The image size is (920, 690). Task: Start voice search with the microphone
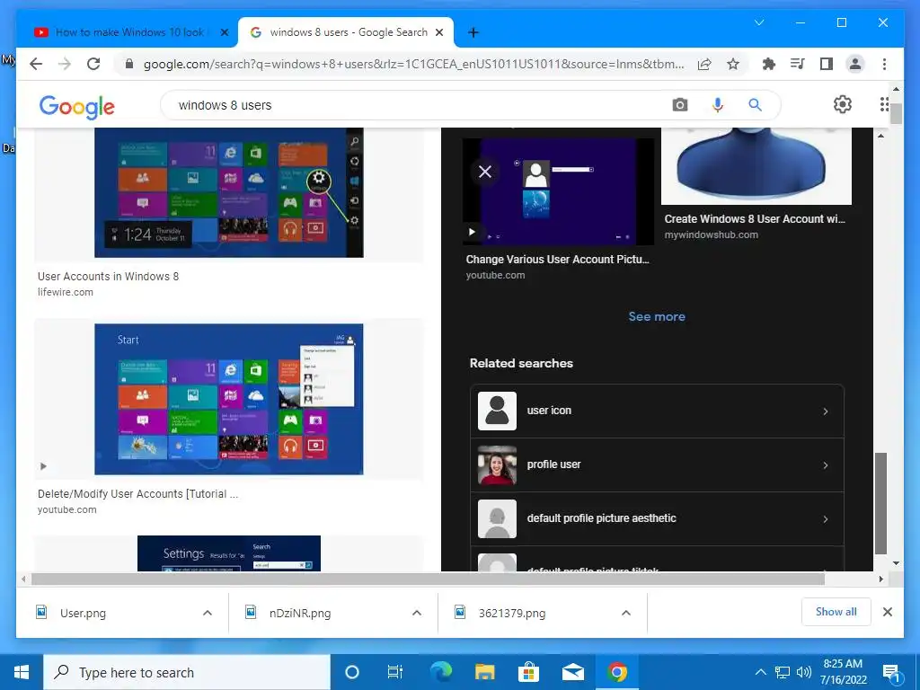(x=718, y=105)
